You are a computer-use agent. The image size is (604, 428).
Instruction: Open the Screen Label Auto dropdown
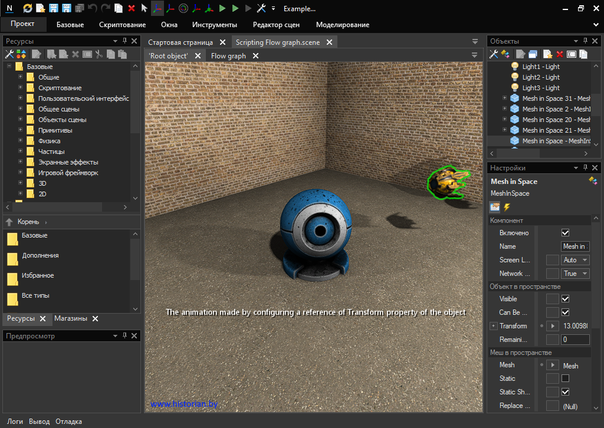pos(576,260)
